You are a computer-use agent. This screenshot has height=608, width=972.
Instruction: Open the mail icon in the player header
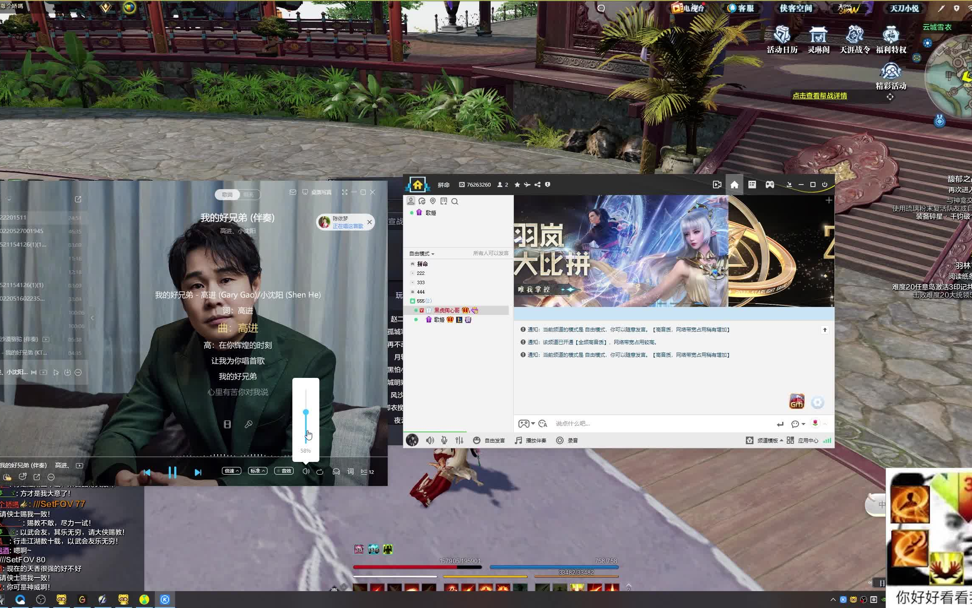point(293,192)
